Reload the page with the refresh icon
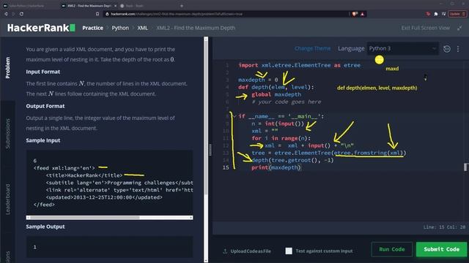The image size is (469, 263). pos(21,14)
